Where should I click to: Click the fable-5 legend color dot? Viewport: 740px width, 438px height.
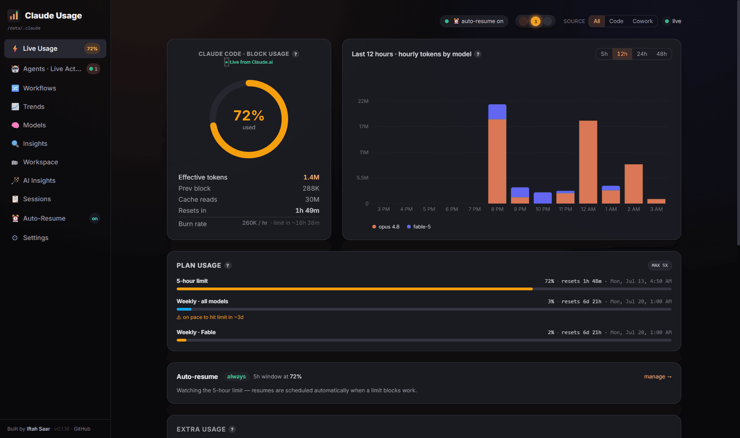coord(409,227)
